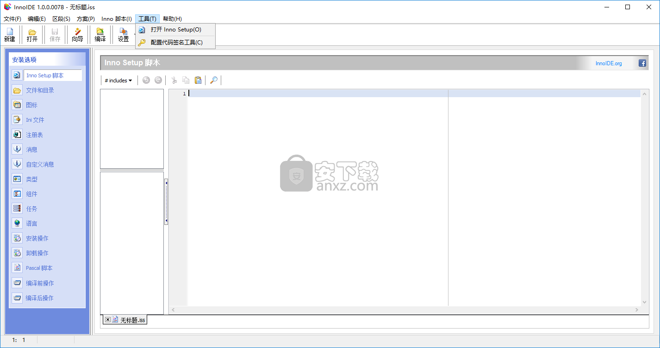The height and width of the screenshot is (348, 660).
Task: Open the 区段(S) menu
Action: coord(61,19)
